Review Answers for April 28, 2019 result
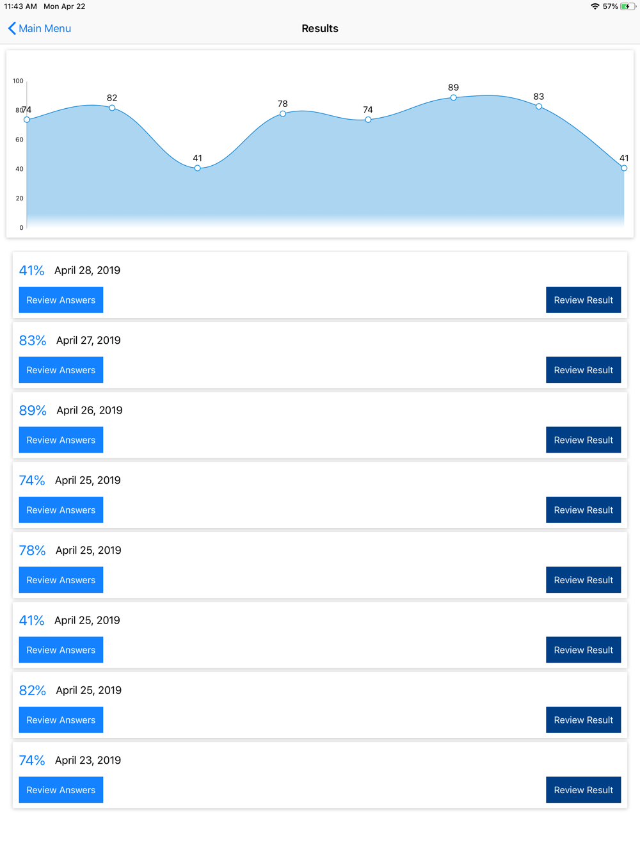Image resolution: width=640 pixels, height=854 pixels. click(61, 300)
